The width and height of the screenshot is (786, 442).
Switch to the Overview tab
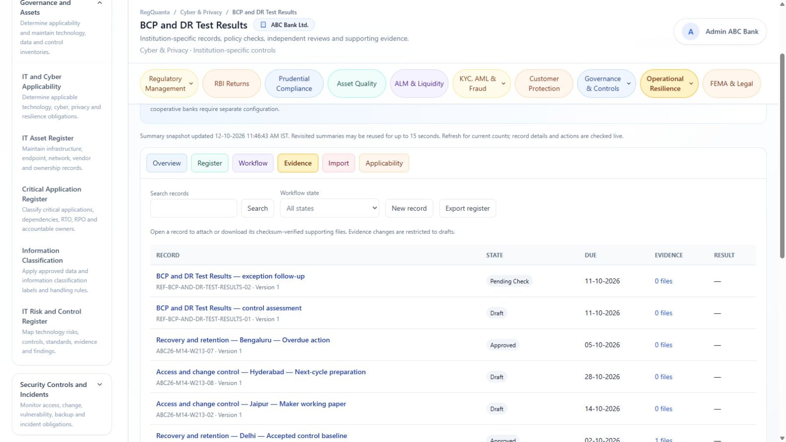(x=167, y=163)
